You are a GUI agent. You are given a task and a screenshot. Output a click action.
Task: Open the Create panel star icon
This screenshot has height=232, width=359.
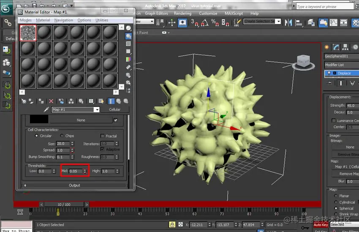coord(327,47)
